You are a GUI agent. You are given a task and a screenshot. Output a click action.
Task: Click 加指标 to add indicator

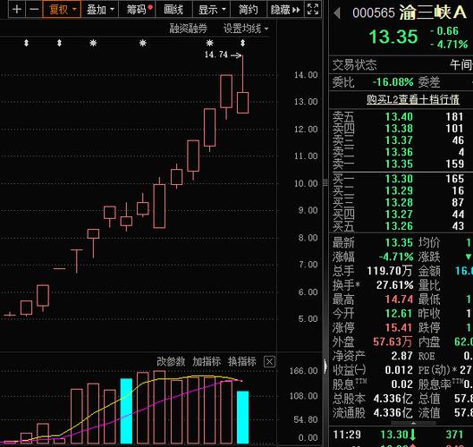click(x=207, y=361)
